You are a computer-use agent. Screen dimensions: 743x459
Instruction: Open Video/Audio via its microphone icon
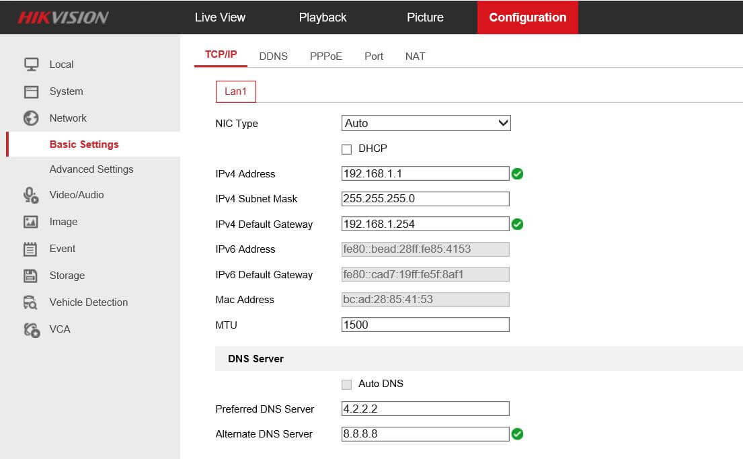(x=31, y=195)
